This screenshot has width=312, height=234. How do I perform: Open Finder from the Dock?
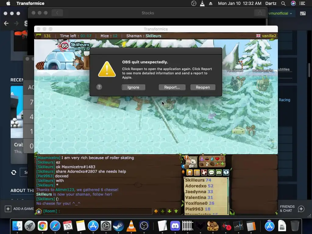pos(17,226)
